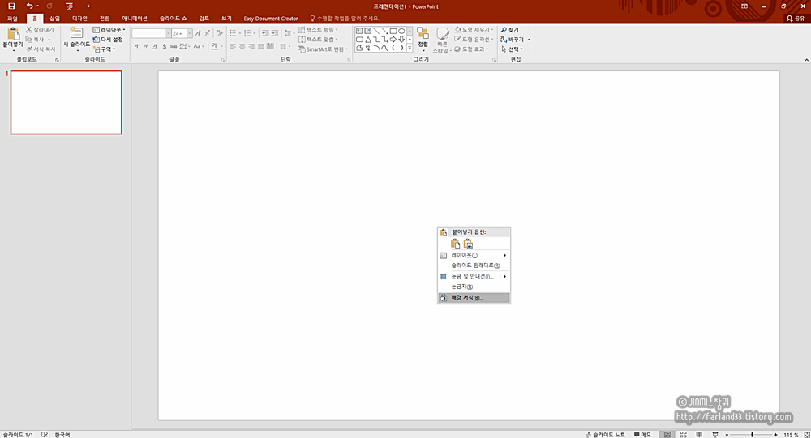Screen dimensions: 811x438
Task: Click the zoom slider handle
Action: click(752, 435)
